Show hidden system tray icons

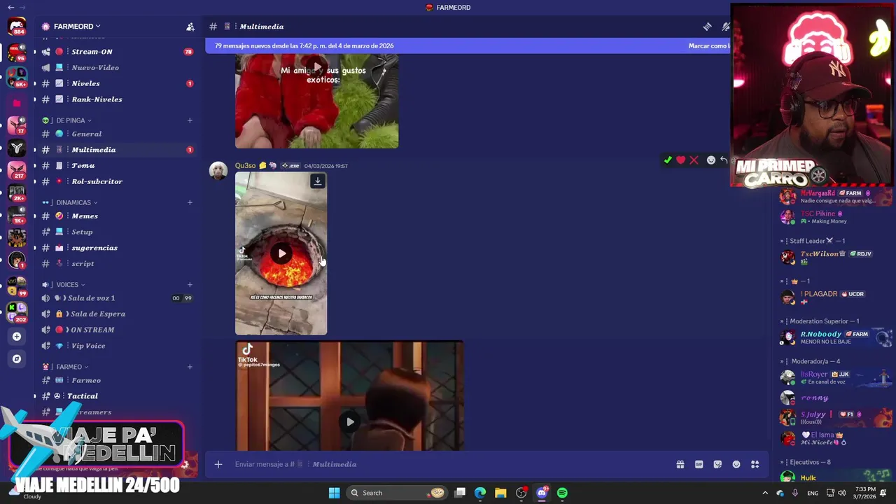coord(765,493)
